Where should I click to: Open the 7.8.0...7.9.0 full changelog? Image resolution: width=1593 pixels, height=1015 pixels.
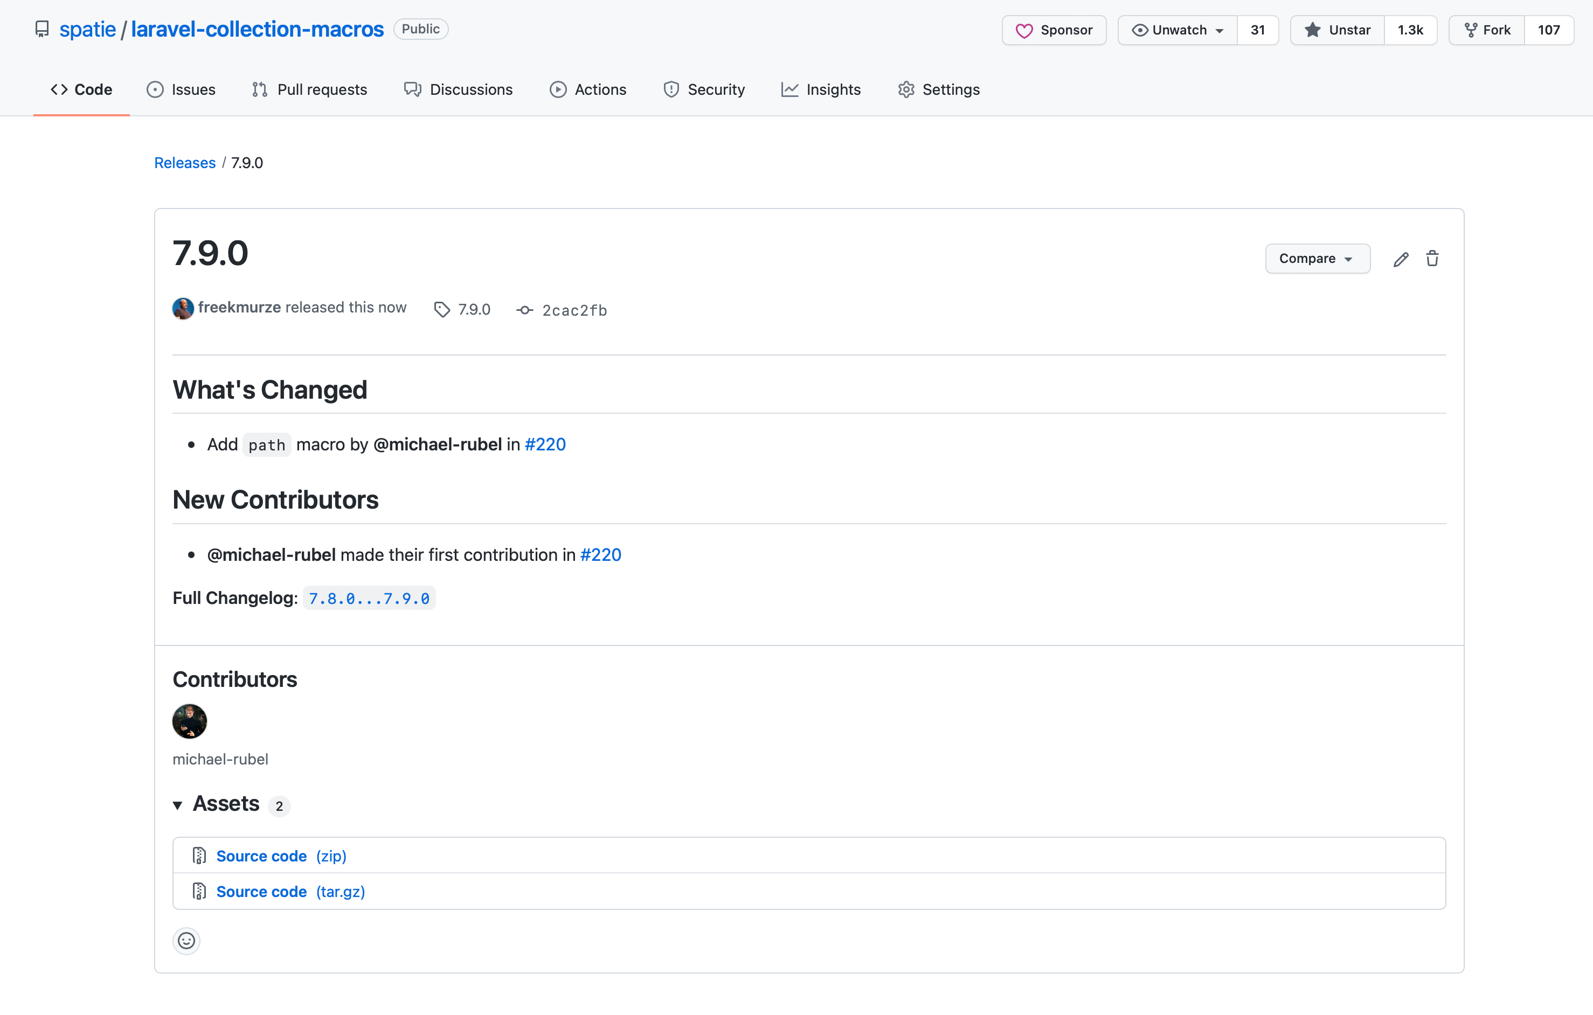(369, 599)
